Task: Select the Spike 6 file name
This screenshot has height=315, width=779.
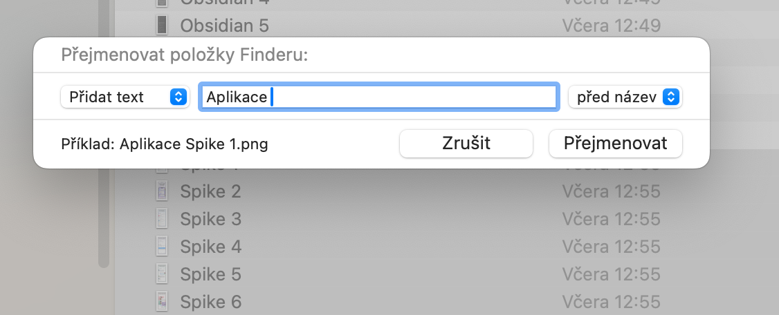Action: 210,301
